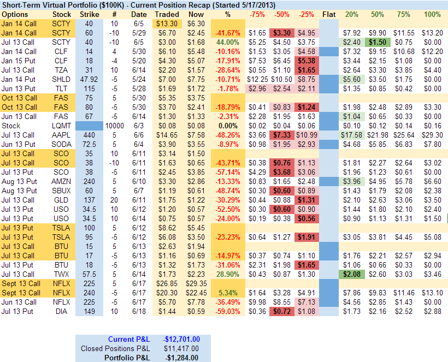Select the TWX stock cell
The width and height of the screenshot is (448, 362).
click(x=62, y=274)
